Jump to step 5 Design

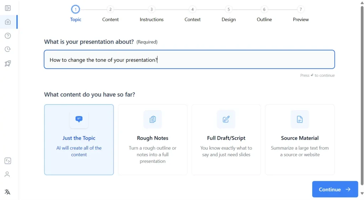pyautogui.click(x=229, y=14)
